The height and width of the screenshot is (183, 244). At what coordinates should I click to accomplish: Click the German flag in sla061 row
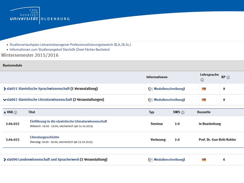pos(204,100)
